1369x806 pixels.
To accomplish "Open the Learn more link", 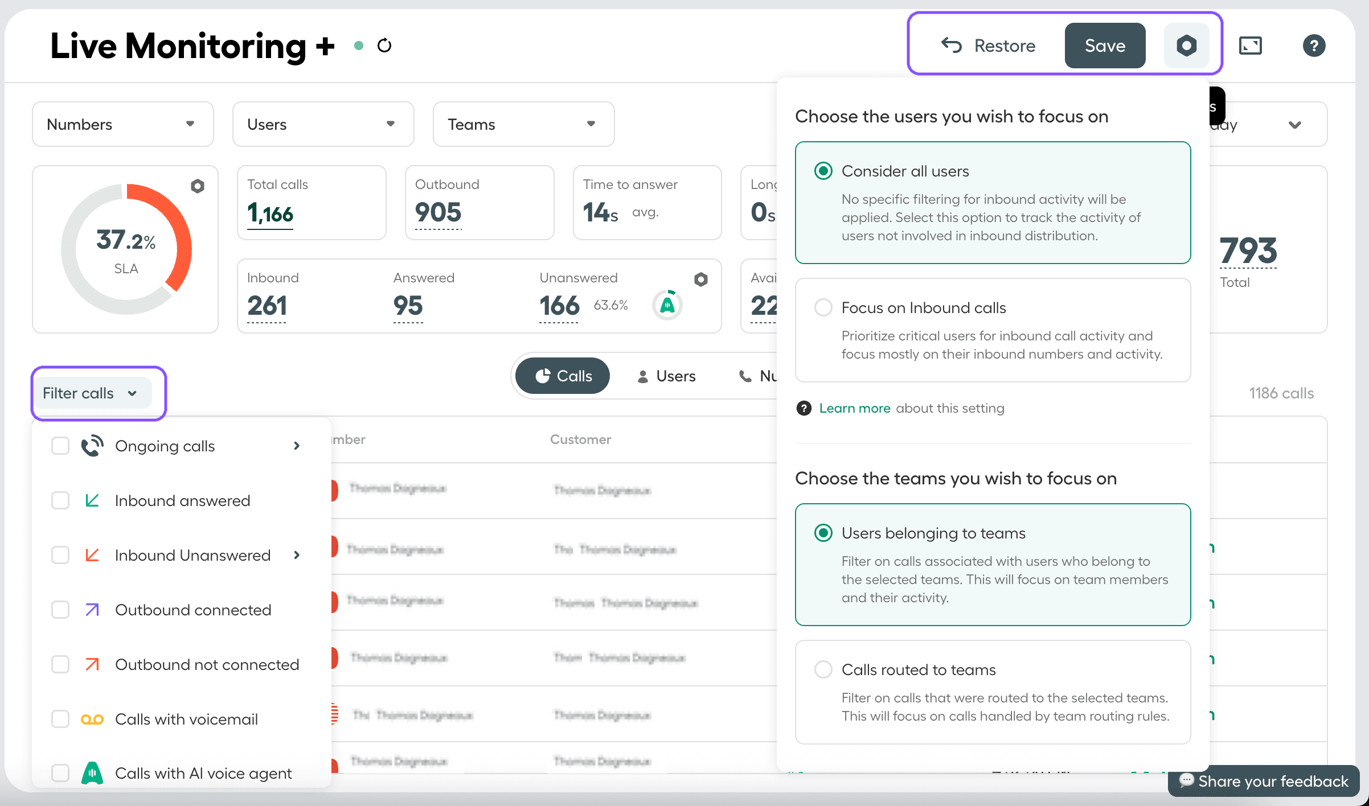I will 854,408.
